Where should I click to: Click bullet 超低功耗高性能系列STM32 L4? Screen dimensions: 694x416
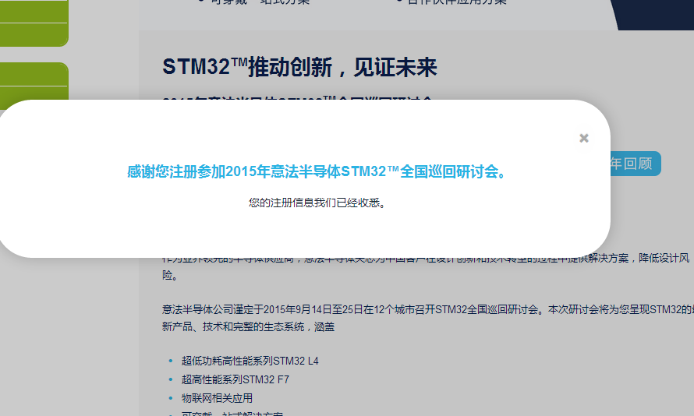250,361
